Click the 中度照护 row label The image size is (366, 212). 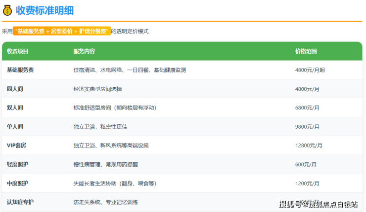click(x=18, y=183)
